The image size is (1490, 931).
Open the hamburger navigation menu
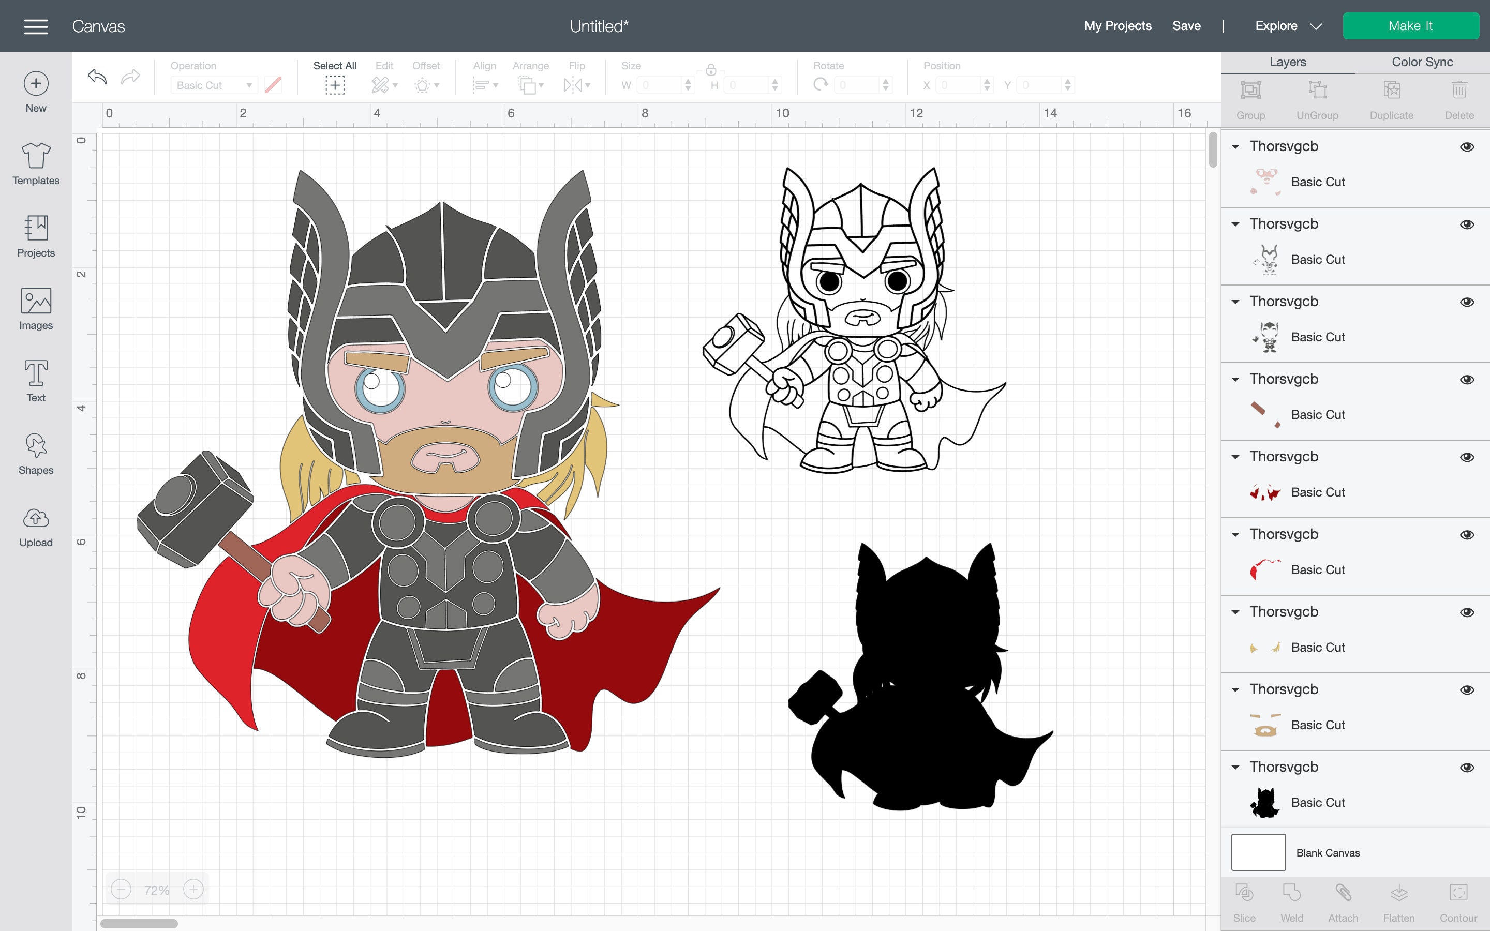coord(36,26)
